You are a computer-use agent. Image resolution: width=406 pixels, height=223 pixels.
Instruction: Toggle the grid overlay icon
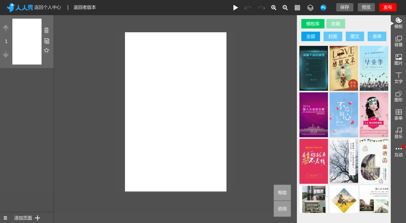(297, 8)
